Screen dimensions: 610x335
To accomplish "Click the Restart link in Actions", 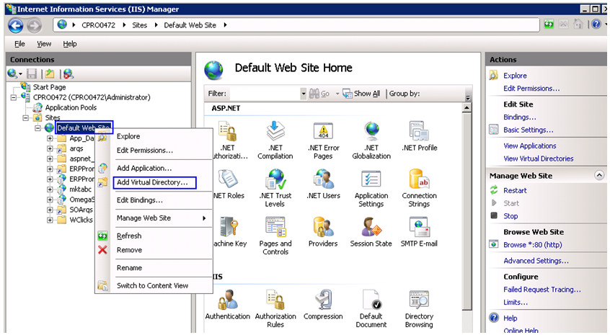I will pos(515,190).
